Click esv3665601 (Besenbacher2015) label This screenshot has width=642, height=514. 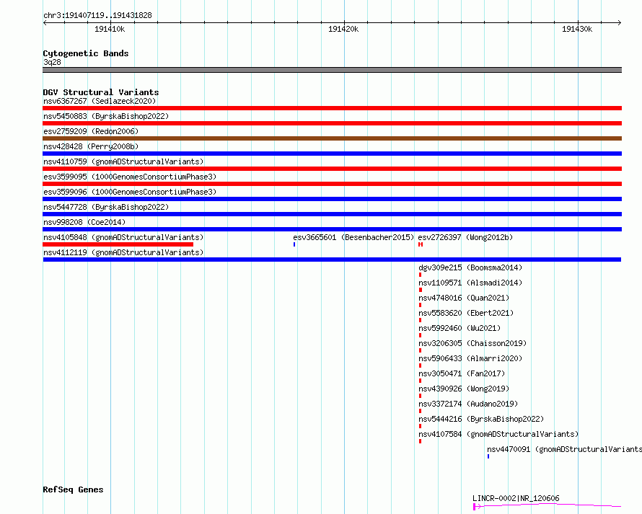click(353, 237)
